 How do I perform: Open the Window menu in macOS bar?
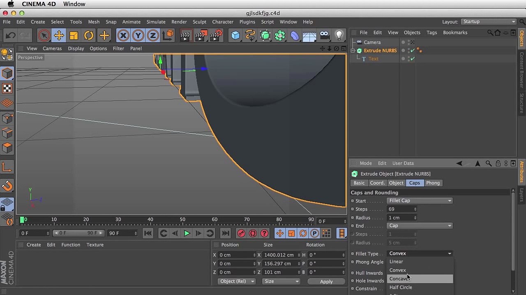tap(74, 4)
